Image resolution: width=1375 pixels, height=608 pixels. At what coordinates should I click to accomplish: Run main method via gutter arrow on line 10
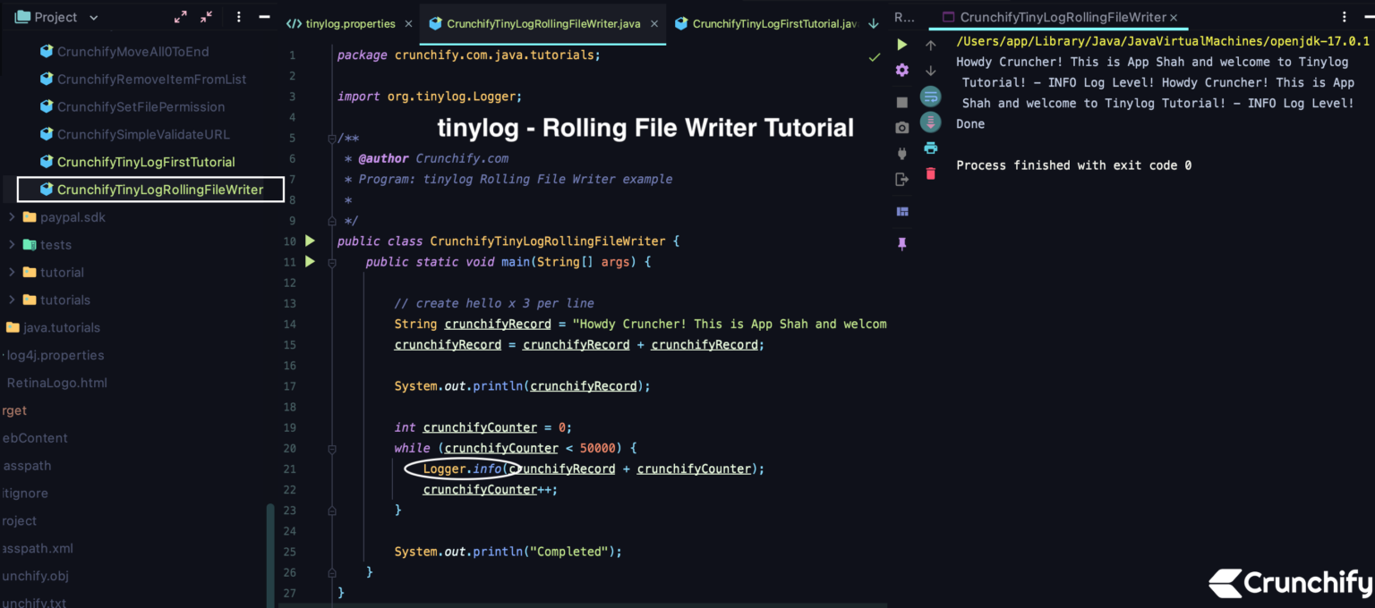click(309, 241)
